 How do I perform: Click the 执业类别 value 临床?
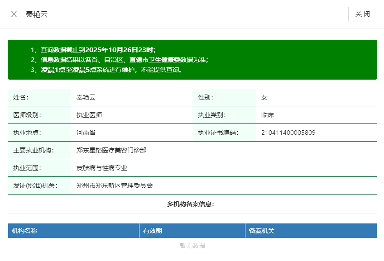tap(268, 115)
